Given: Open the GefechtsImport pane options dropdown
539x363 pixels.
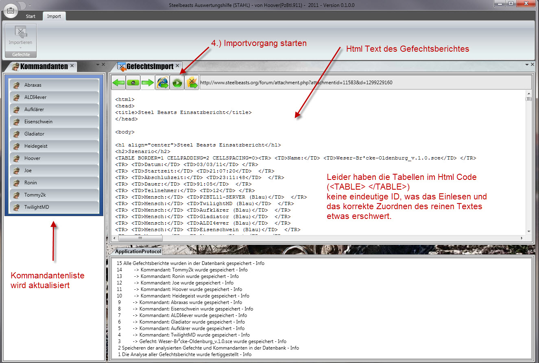Looking at the screenshot, I should point(527,65).
